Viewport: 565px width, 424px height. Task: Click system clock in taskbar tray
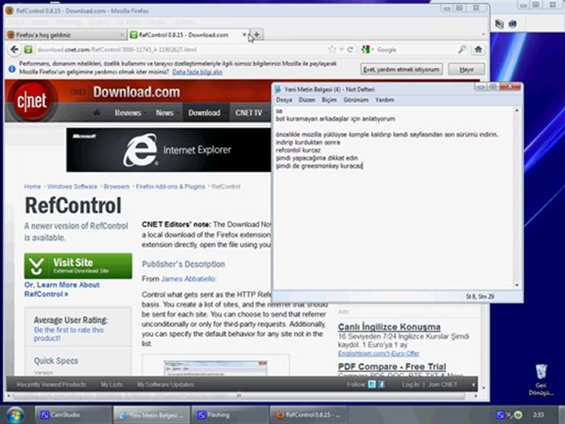pyautogui.click(x=539, y=415)
